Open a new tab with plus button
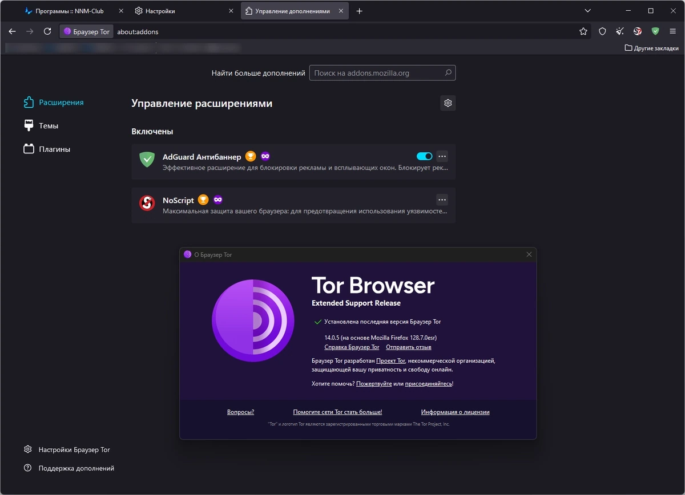The height and width of the screenshot is (495, 685). point(359,11)
